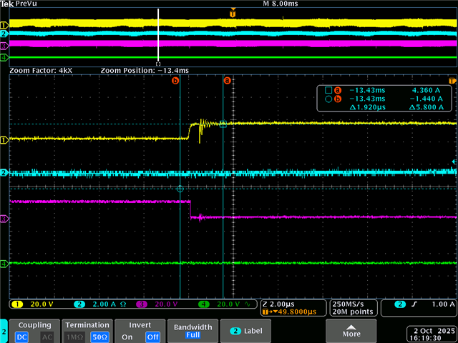Click the Δ1.920µs delta time readout
This screenshot has width=458, height=343.
coord(367,107)
